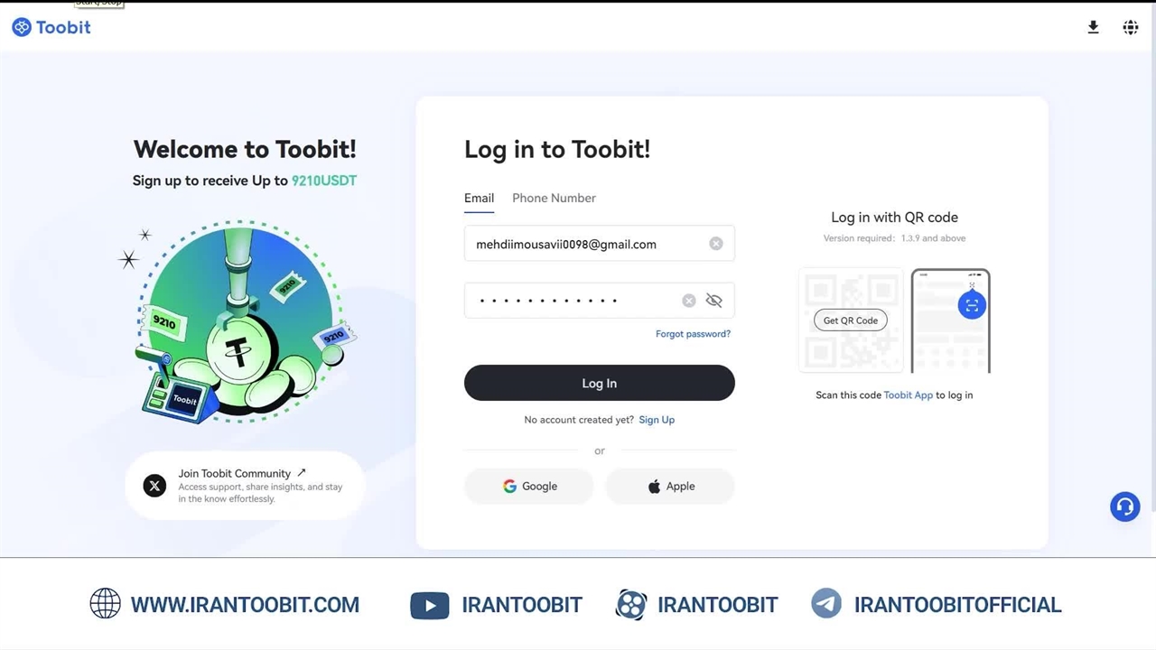Click the Get QR Code button
Viewport: 1156px width, 650px height.
tap(851, 320)
